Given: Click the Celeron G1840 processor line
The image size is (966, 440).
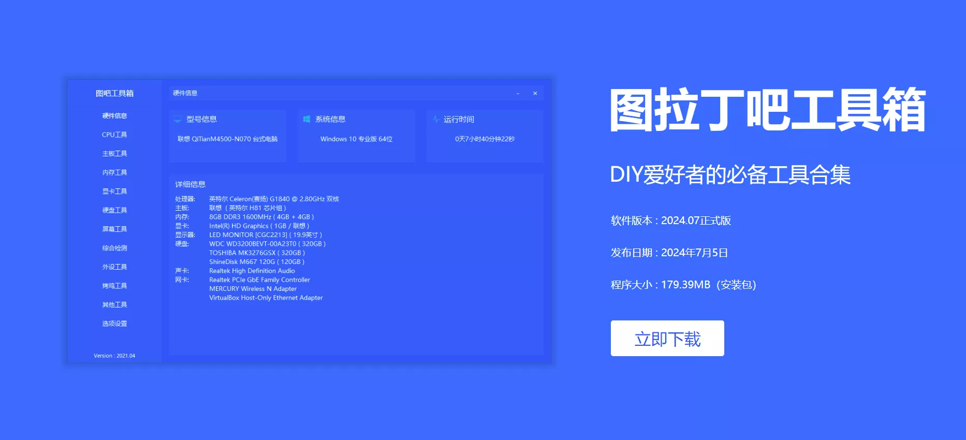Looking at the screenshot, I should 274,199.
